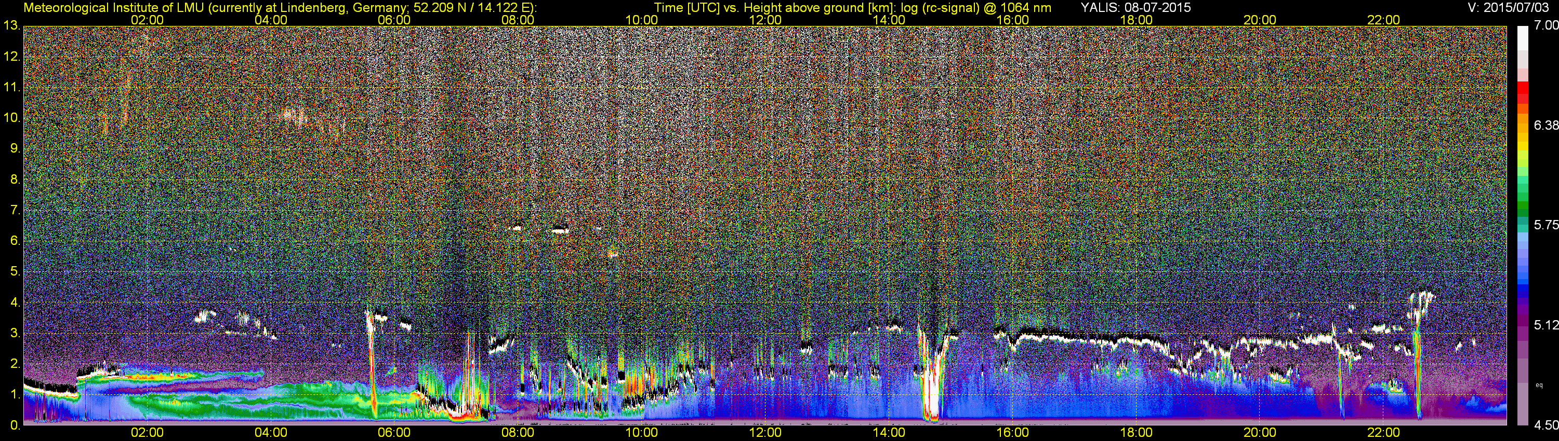Click the height axis label "13."
This screenshot has height=441, width=1559.
12,26
